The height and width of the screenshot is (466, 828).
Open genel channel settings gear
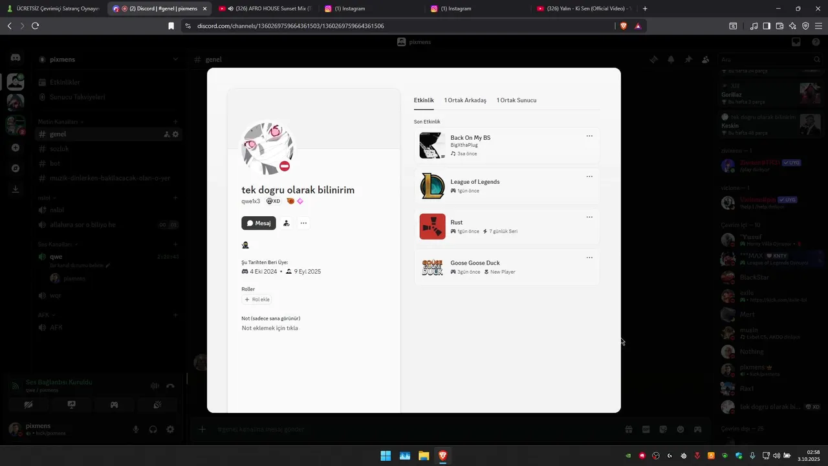[175, 134]
